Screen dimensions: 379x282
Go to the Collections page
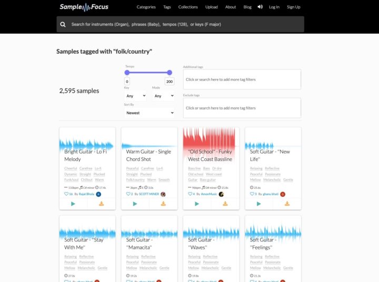tap(188, 7)
